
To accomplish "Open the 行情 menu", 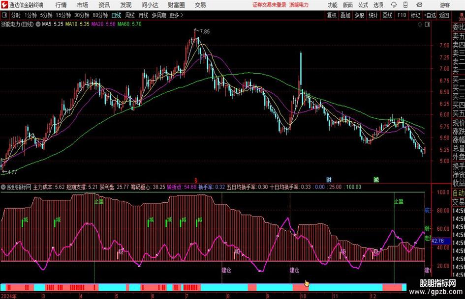I will click(61, 5).
